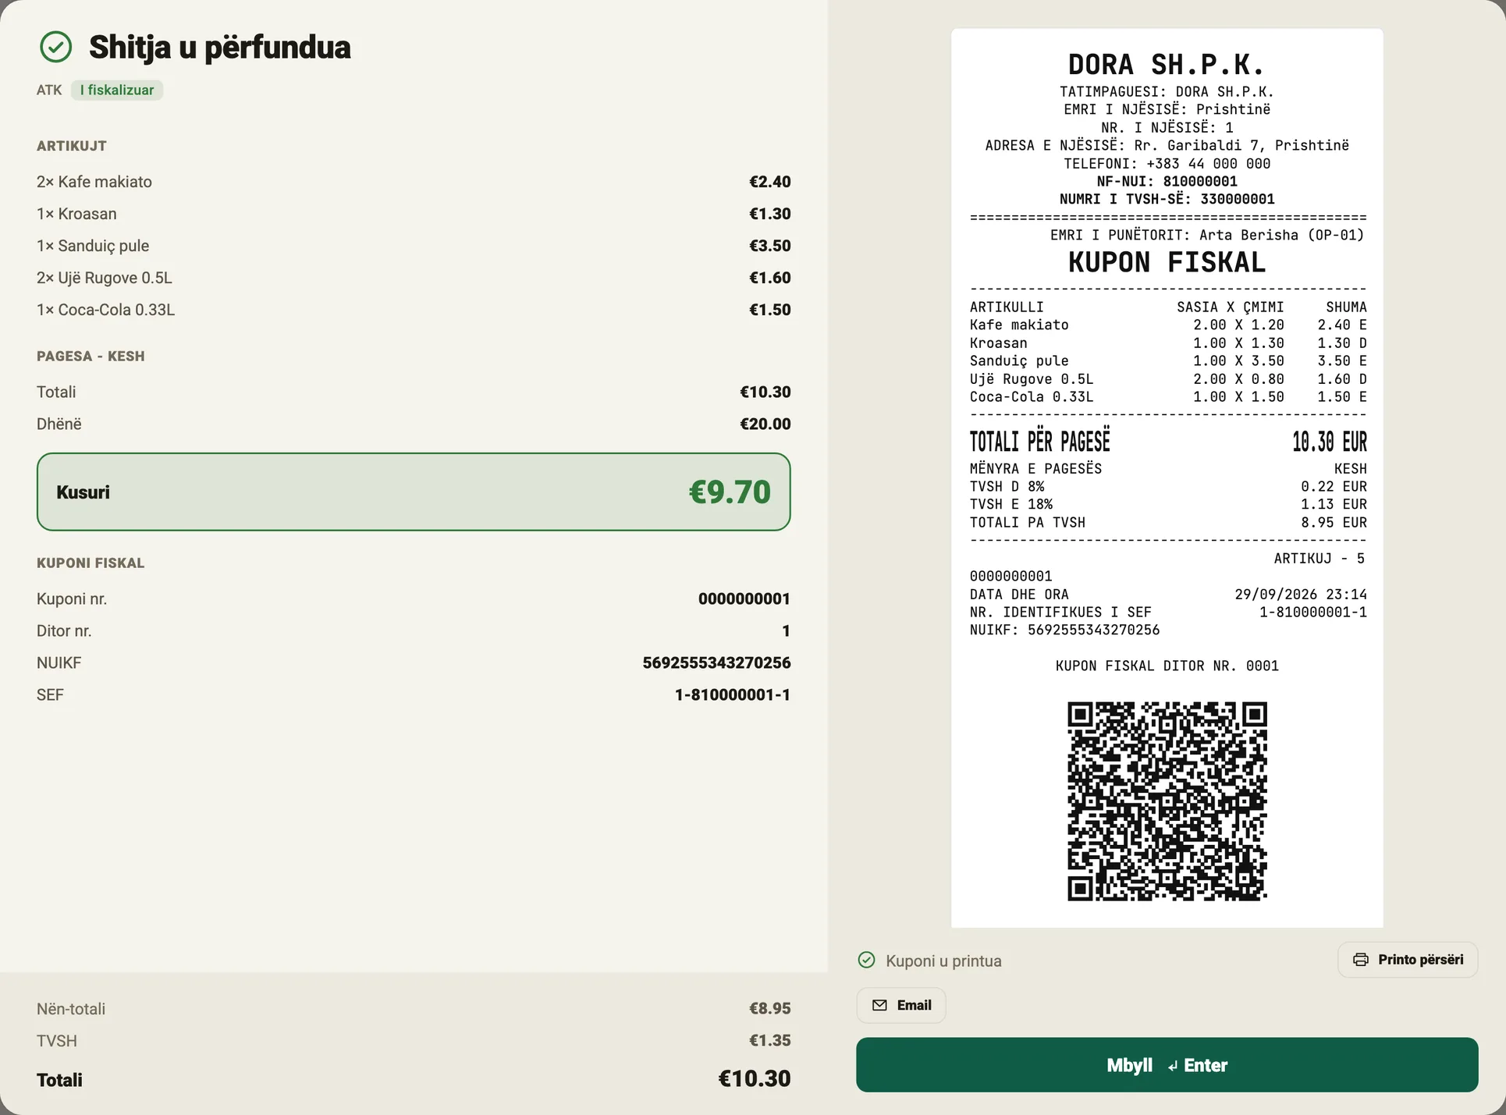
Task: Click the Shitja u përfundua heading
Action: pyautogui.click(x=219, y=47)
